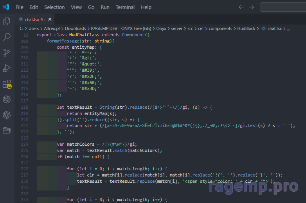
Task: Show the Source Control panel
Action: point(7,53)
